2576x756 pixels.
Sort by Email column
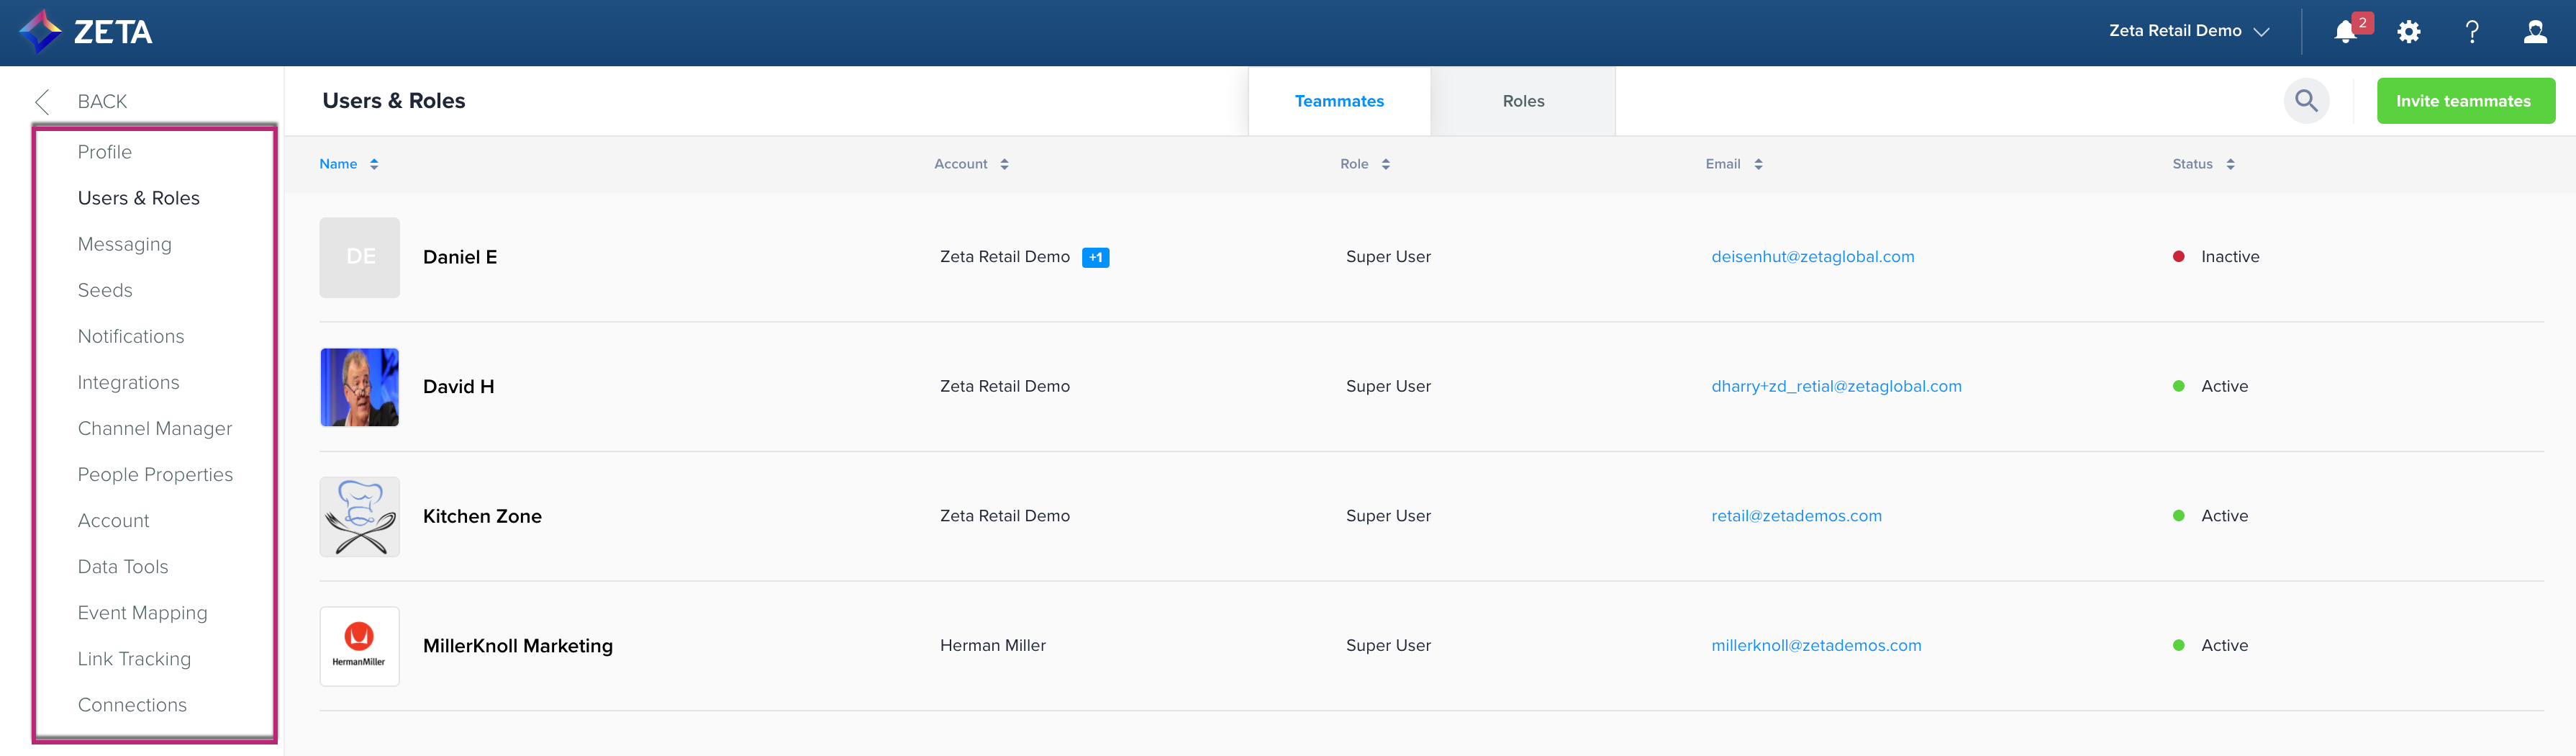pyautogui.click(x=1734, y=164)
